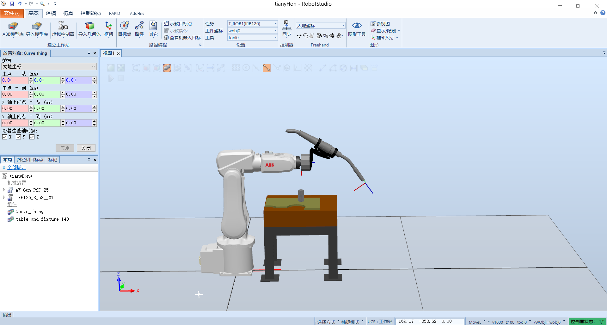Click X轴上的点-从 purple Z input field
The image size is (607, 325).
[79, 109]
